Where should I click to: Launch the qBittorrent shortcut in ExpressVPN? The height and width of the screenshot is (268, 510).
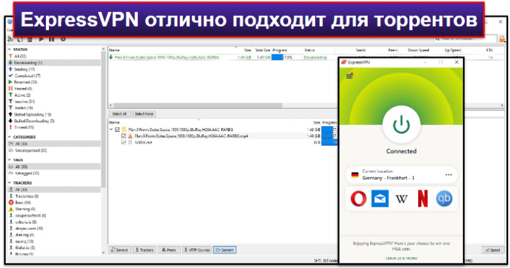pos(444,199)
